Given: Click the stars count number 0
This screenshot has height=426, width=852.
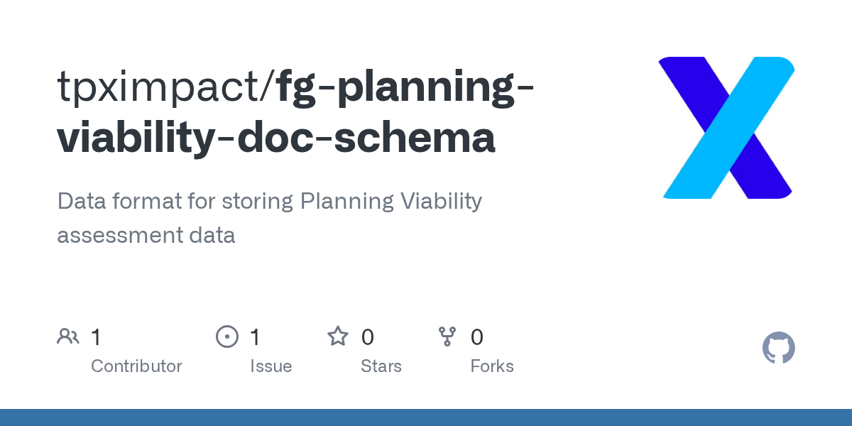Looking at the screenshot, I should pos(367,337).
